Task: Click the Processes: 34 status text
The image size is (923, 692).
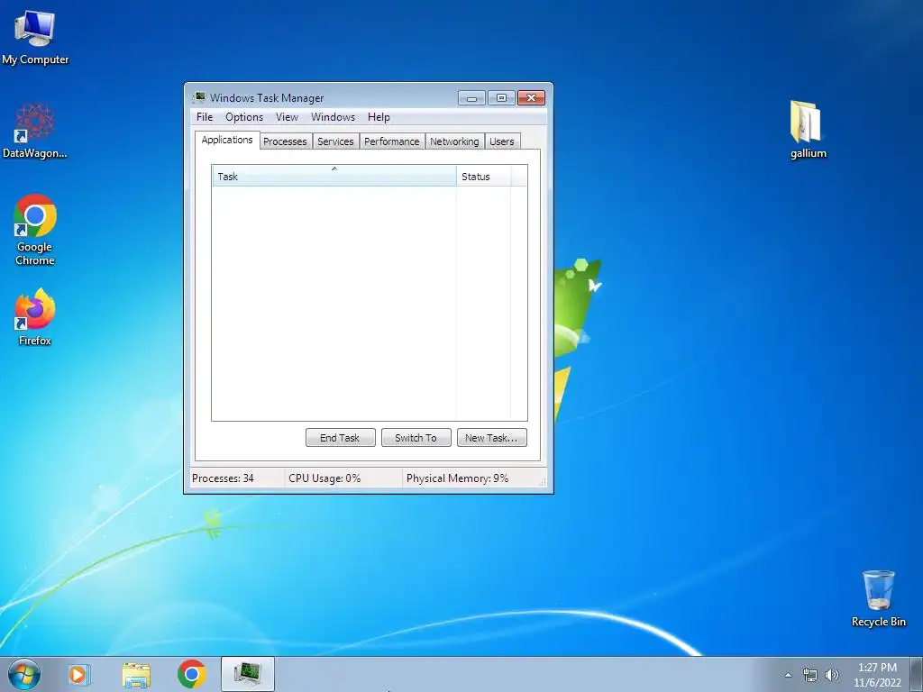Action: pyautogui.click(x=223, y=478)
